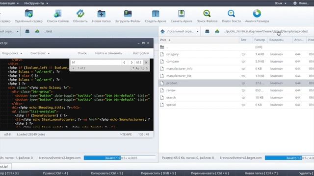Open the Язык language dropdown

click(281, 3)
